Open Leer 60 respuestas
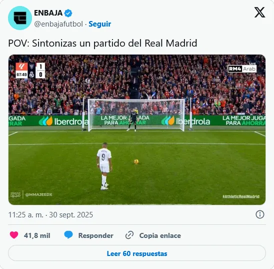The height and width of the screenshot is (269, 274). 137,253
